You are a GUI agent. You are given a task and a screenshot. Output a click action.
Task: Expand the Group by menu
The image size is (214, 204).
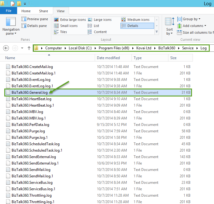[x=189, y=19]
